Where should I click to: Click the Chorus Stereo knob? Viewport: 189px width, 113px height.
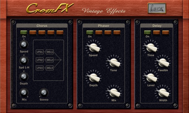44,93
